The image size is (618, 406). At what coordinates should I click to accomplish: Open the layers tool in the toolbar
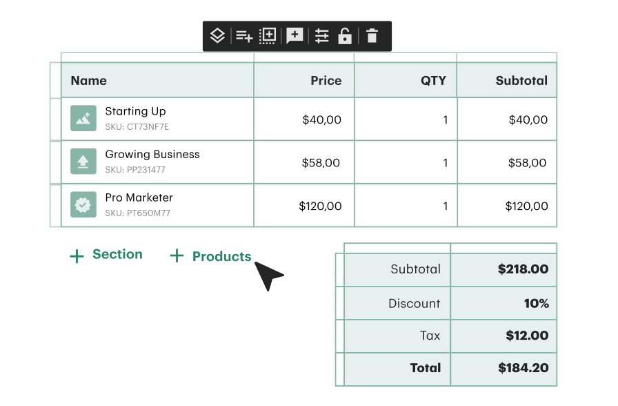click(x=217, y=35)
